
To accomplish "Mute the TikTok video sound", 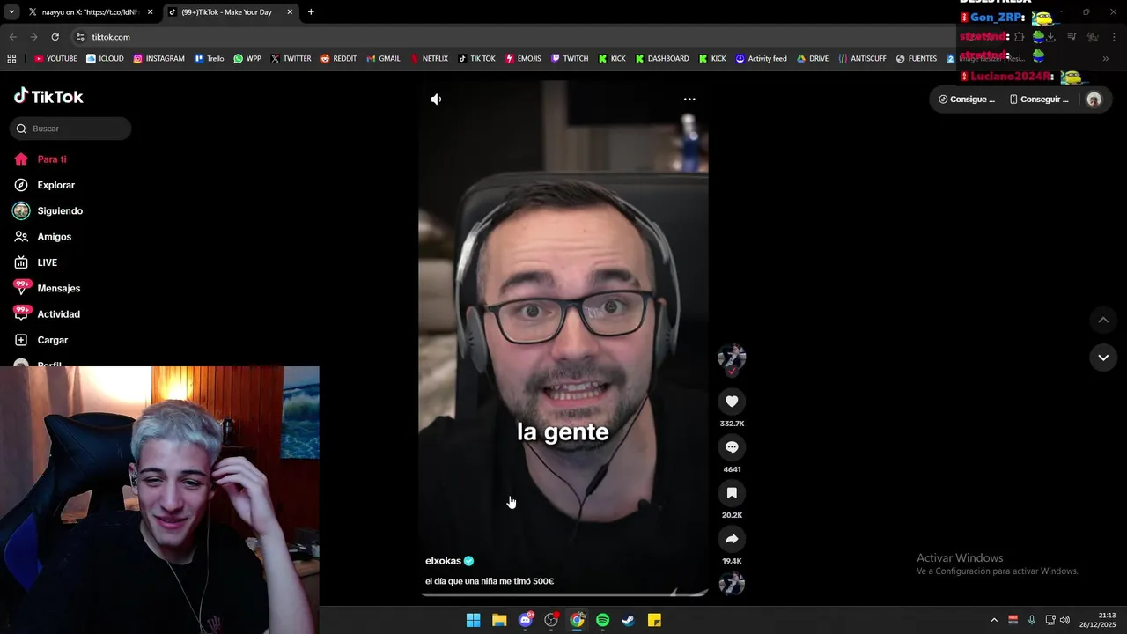I will click(x=436, y=100).
